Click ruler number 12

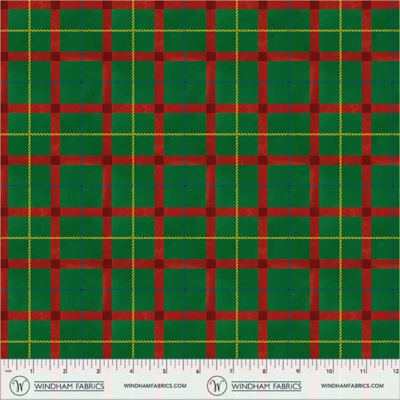tap(396, 371)
